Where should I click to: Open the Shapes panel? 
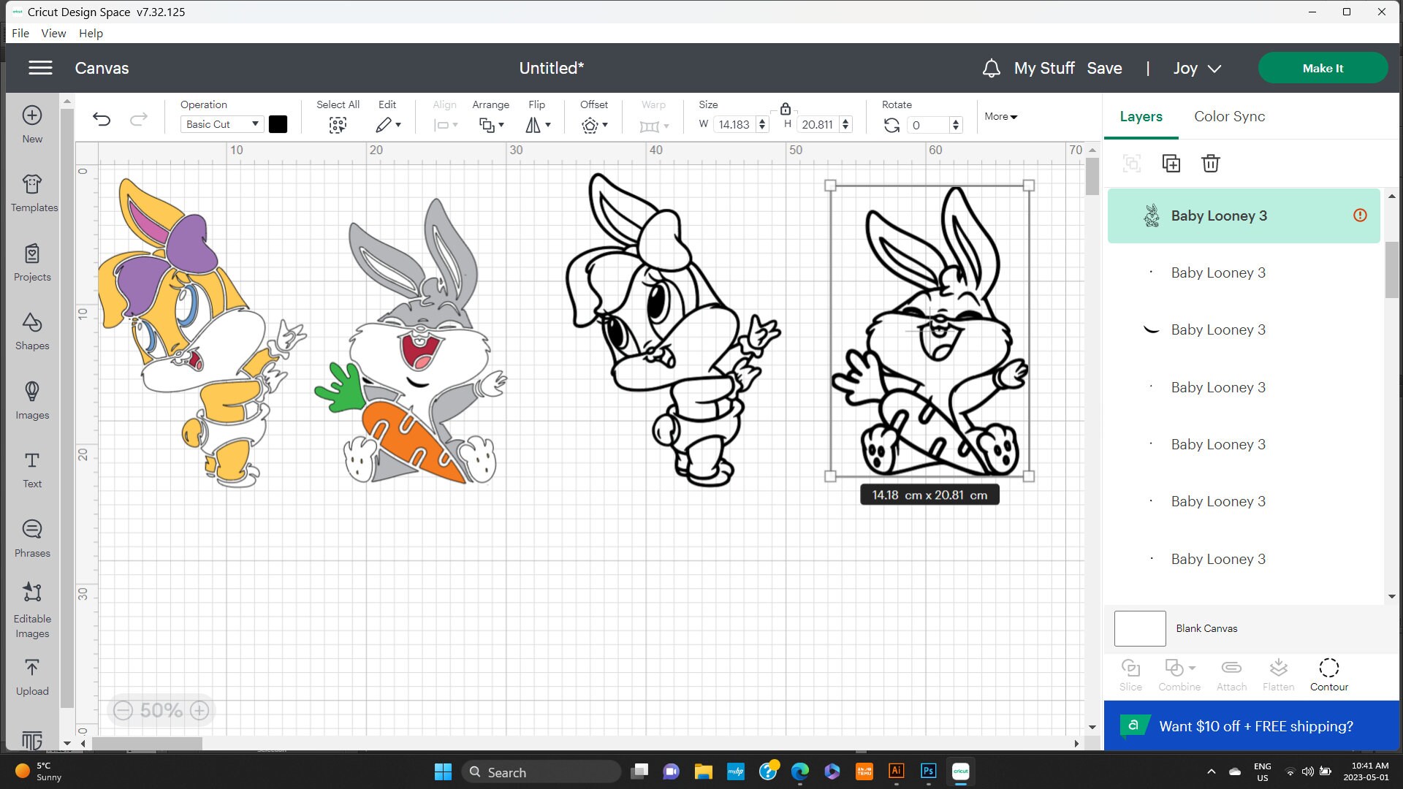(31, 329)
